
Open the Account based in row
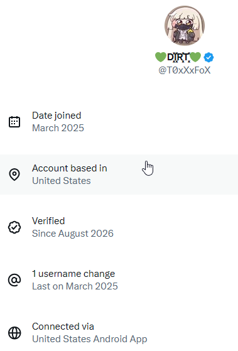(119, 175)
